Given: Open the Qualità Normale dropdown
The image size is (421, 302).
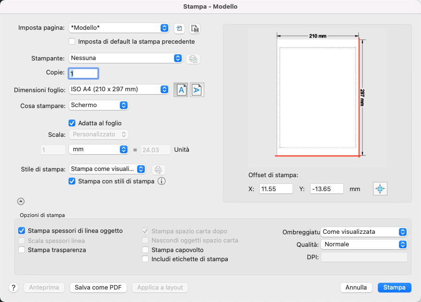Looking at the screenshot, I should (x=364, y=244).
